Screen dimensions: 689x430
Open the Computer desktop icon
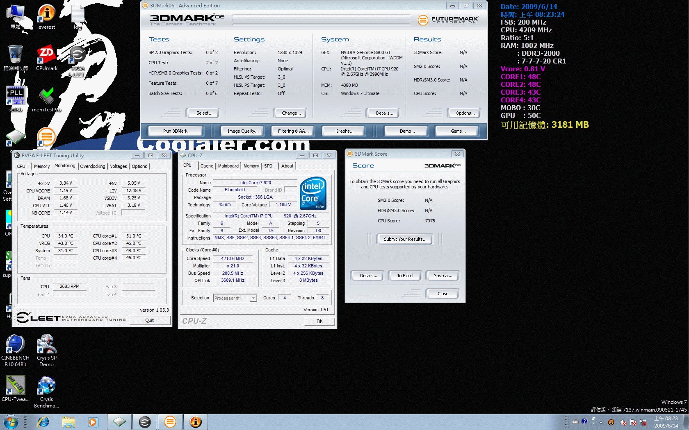tap(16, 17)
